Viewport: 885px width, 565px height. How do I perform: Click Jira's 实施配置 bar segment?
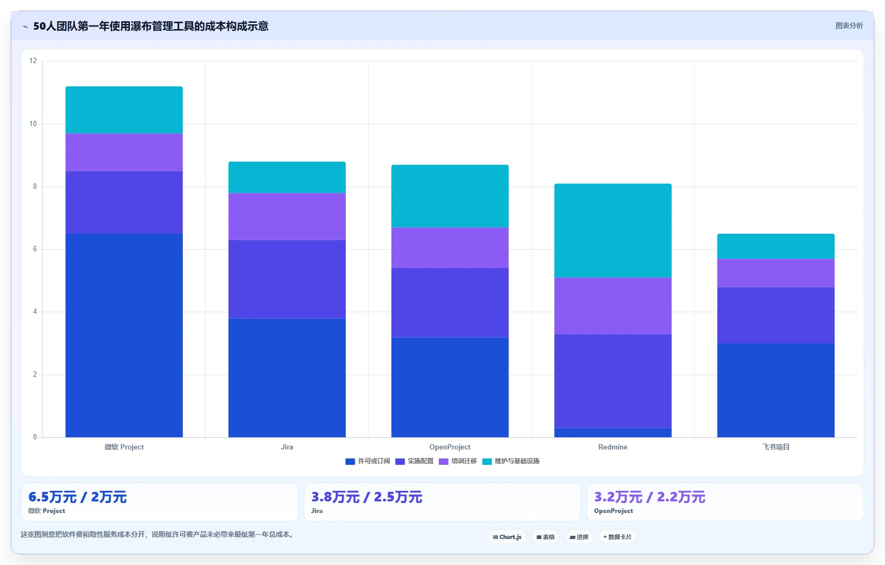[x=287, y=279]
